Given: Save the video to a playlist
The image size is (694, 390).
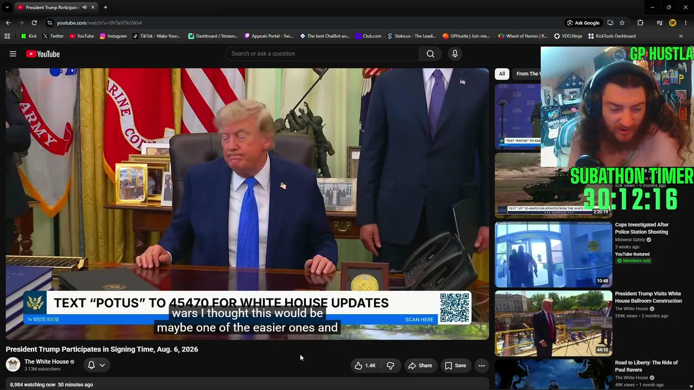Looking at the screenshot, I should [x=455, y=366].
